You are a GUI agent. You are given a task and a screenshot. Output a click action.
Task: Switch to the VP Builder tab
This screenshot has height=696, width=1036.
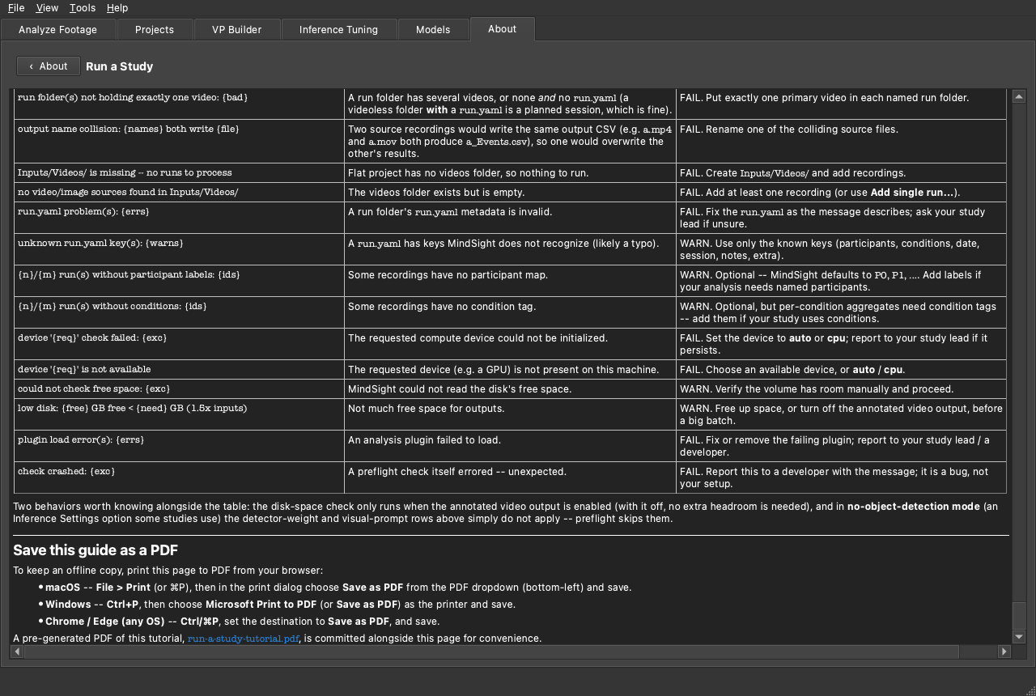point(237,29)
